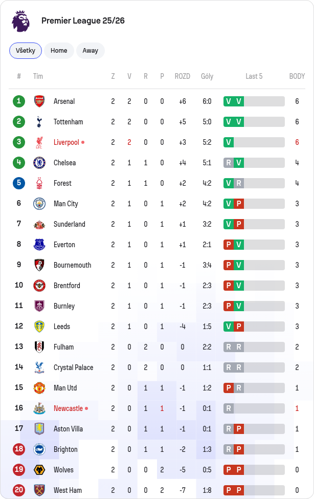Switch to the Away standings tab
The width and height of the screenshot is (314, 499).
point(91,51)
